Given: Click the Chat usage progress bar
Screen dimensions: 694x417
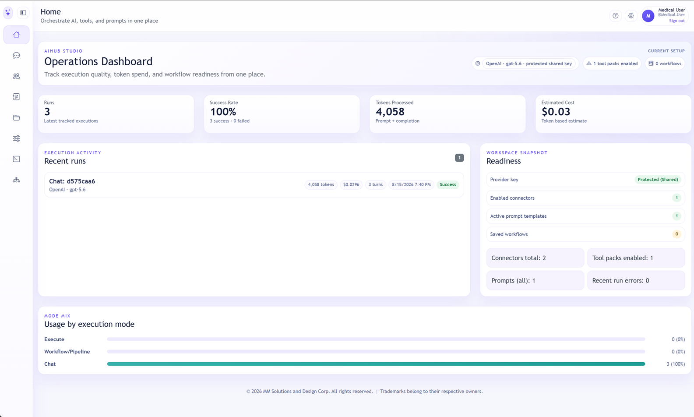Looking at the screenshot, I should coord(376,364).
